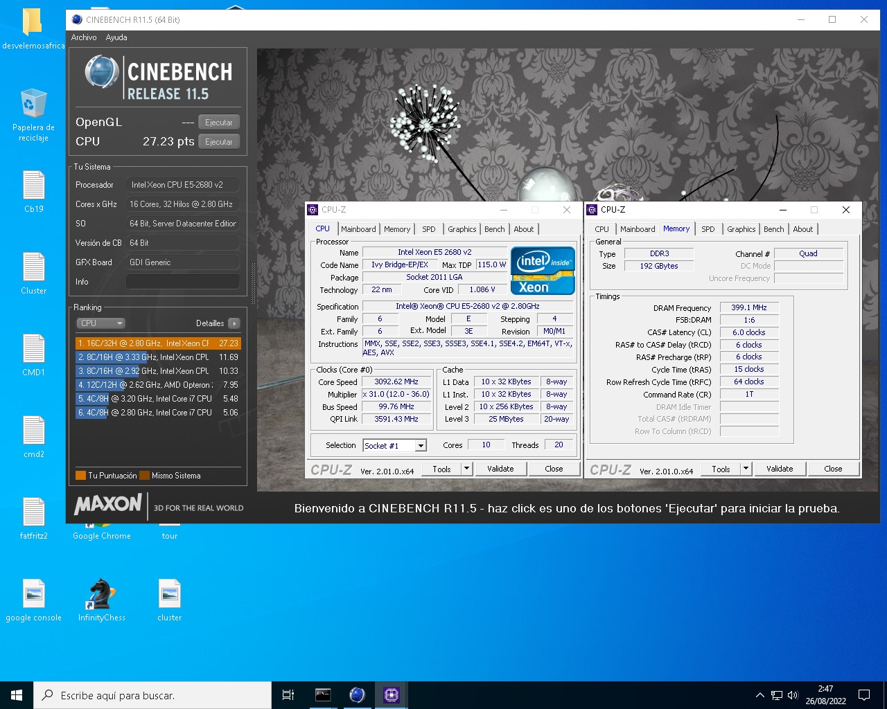The height and width of the screenshot is (709, 887).
Task: Click the Cinebench panel divider grip handle
Action: coord(252,283)
